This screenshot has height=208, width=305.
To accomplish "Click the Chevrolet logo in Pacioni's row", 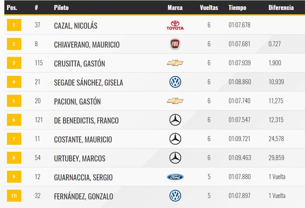I will pyautogui.click(x=175, y=101).
